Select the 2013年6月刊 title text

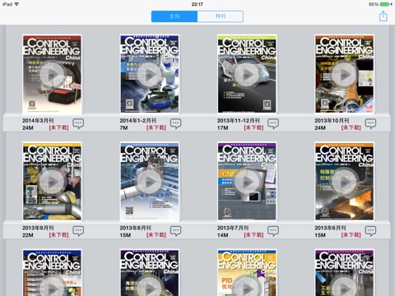(x=330, y=228)
